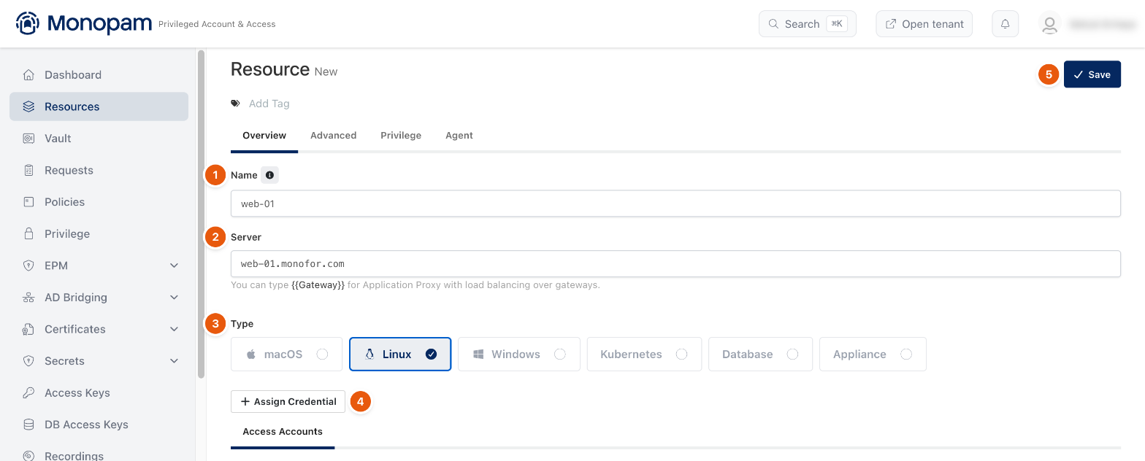This screenshot has width=1145, height=461.
Task: Click the Server input field
Action: 675,264
